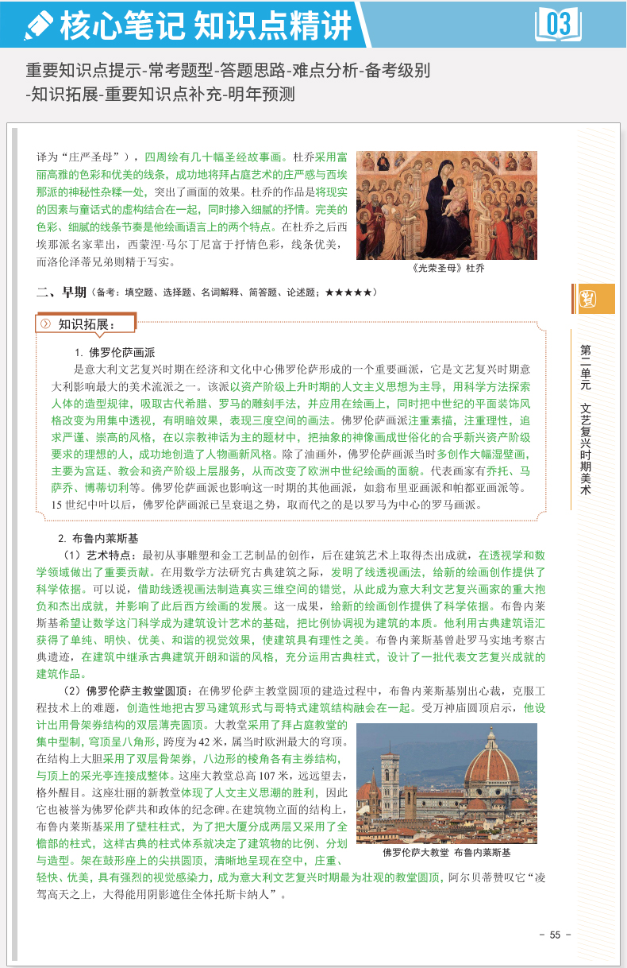Screen dimensions: 627x968
Task: Click the subtitle line starting 重要知识点提示
Action: pos(228,70)
